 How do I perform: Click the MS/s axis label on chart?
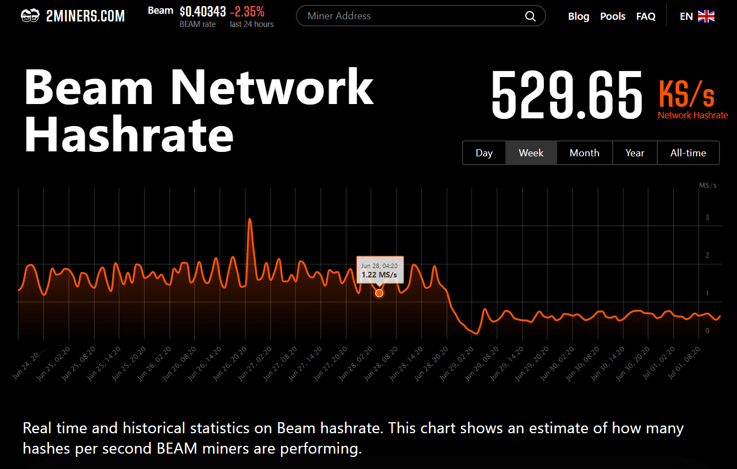pos(708,185)
